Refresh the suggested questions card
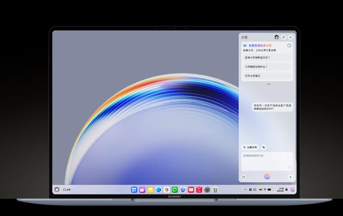 [289, 46]
